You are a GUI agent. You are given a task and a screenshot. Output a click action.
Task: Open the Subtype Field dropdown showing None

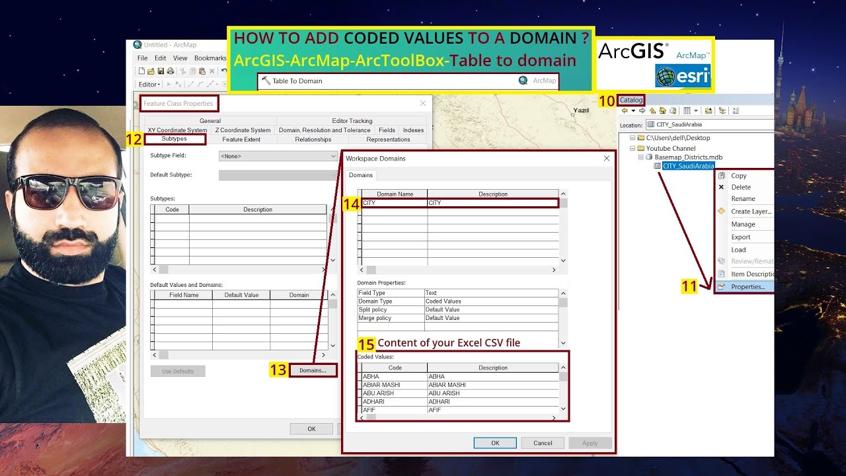pyautogui.click(x=278, y=156)
